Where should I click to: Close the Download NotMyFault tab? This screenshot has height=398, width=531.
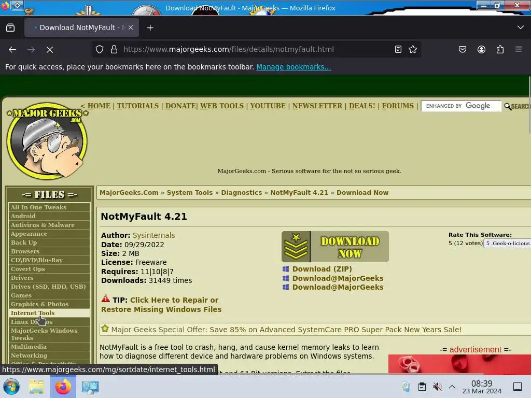pyautogui.click(x=131, y=28)
